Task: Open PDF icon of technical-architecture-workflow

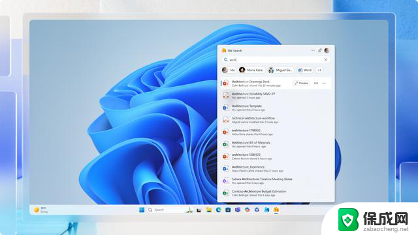Action: click(226, 120)
